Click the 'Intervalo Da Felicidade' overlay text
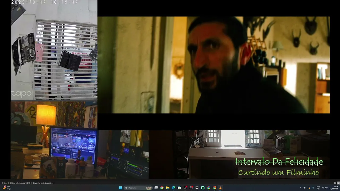This screenshot has height=191, width=340. 279,162
